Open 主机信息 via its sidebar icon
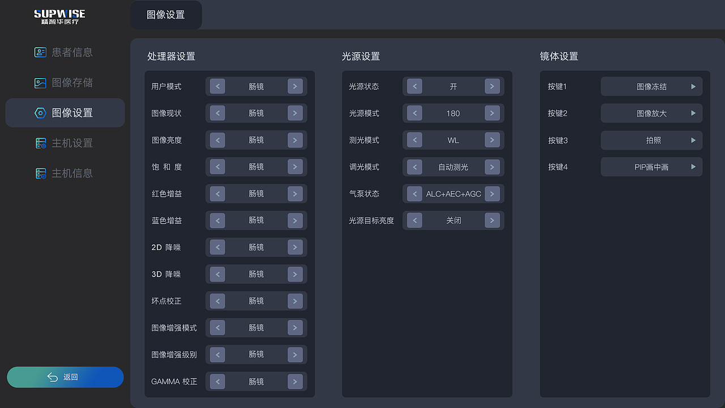Image resolution: width=725 pixels, height=408 pixels. [40, 173]
